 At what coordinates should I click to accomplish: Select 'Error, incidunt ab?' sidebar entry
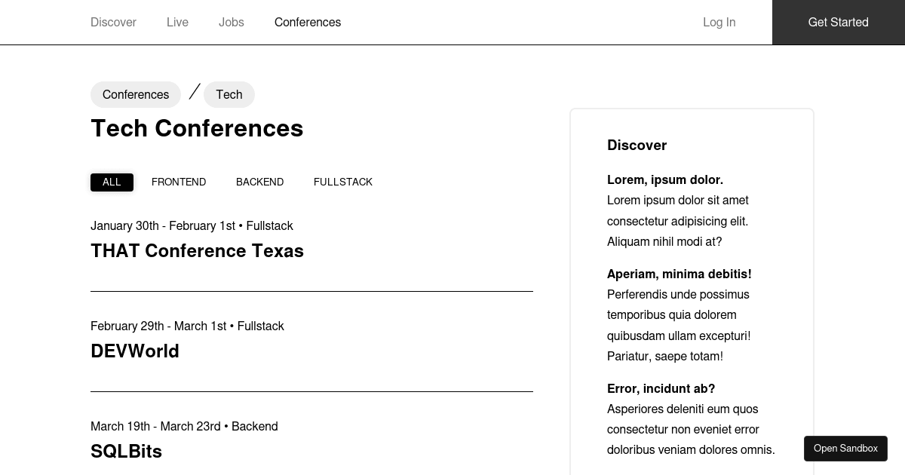(661, 388)
